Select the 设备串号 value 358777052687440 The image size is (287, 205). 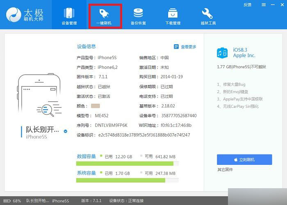click(179, 116)
